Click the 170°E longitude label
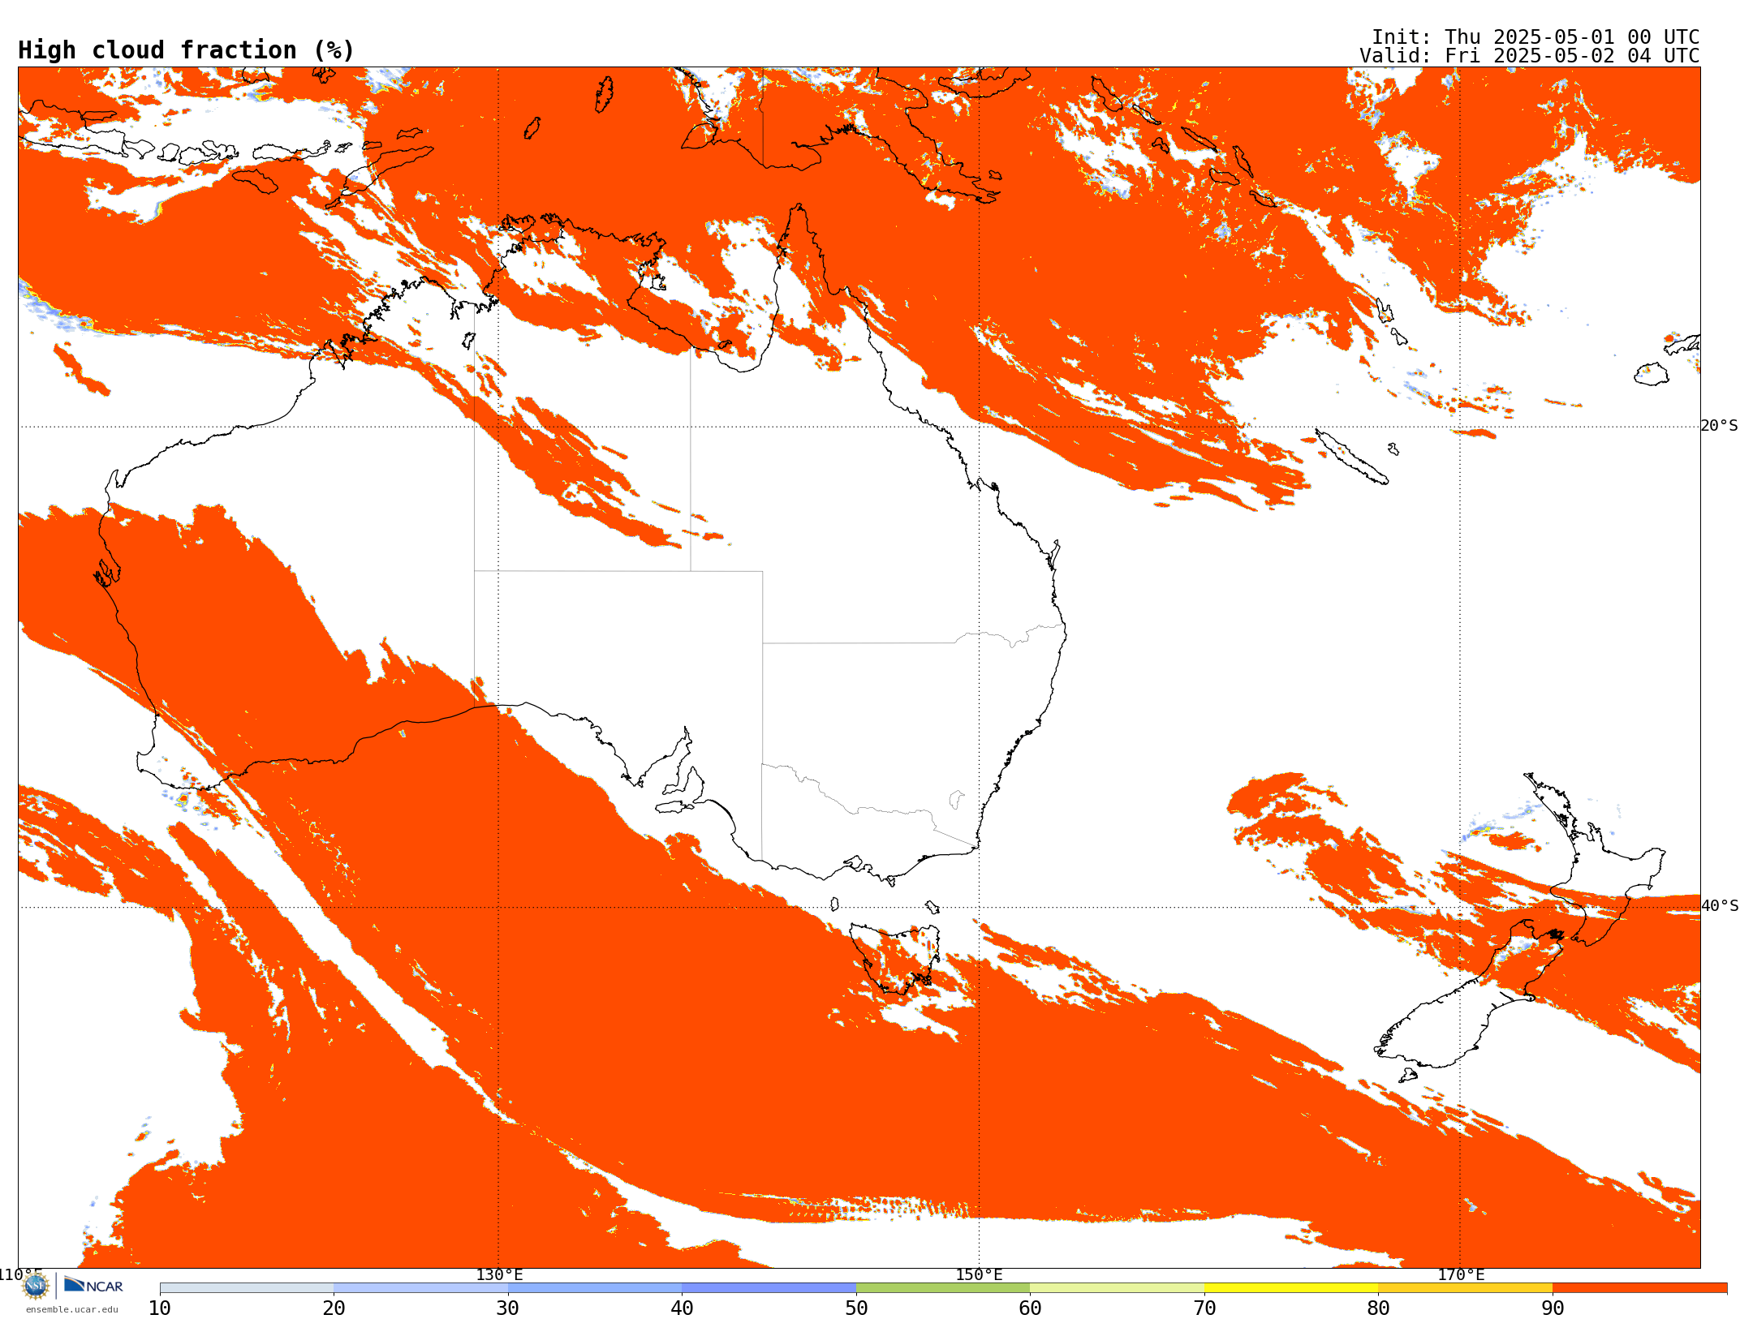The image size is (1753, 1319). 1461,1275
